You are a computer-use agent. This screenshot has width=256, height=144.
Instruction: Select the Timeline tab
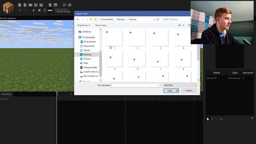[6, 94]
